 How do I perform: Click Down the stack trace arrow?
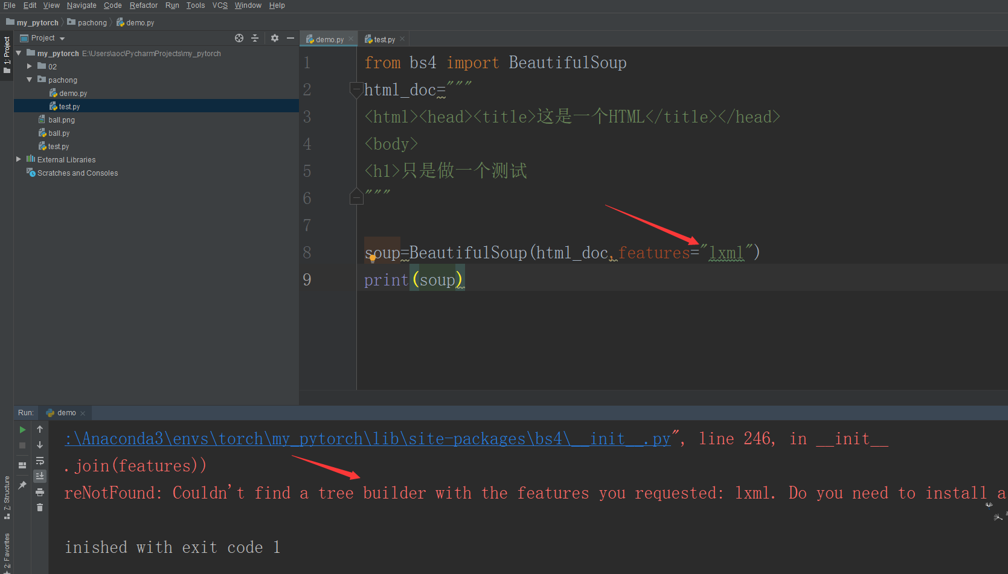[40, 445]
